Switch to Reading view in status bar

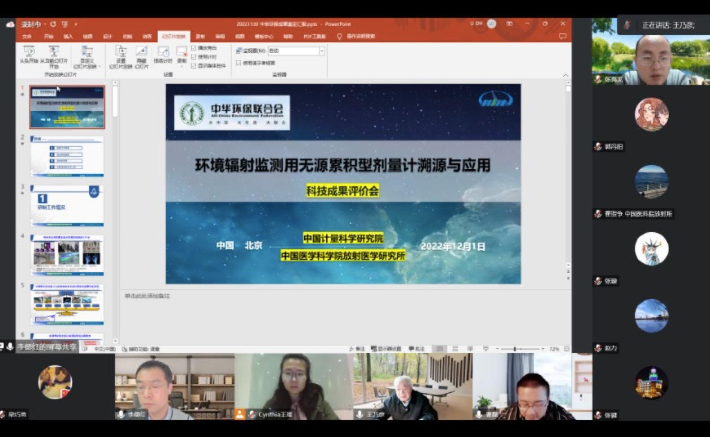[x=470, y=349]
